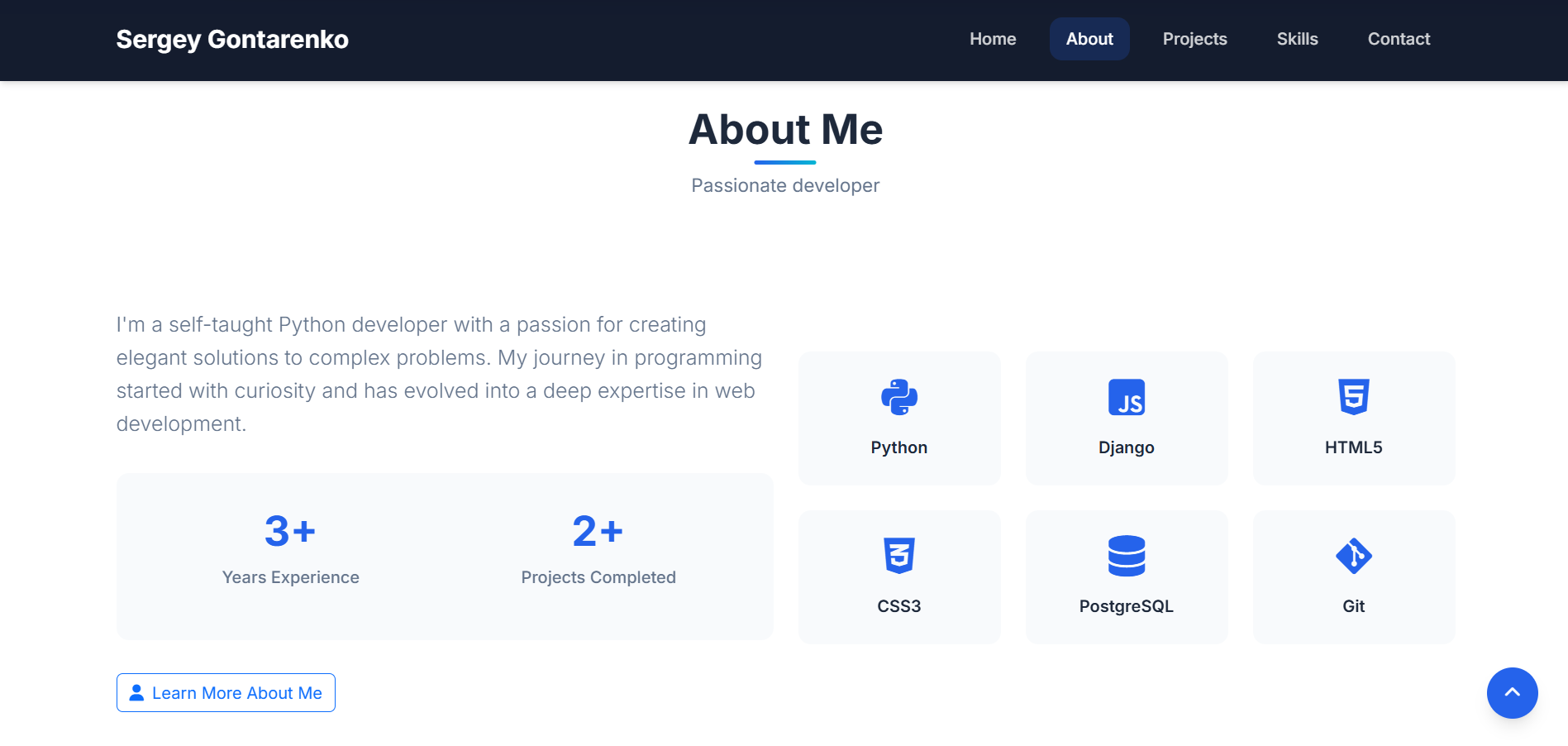
Task: Select the About nav item
Action: (1089, 39)
